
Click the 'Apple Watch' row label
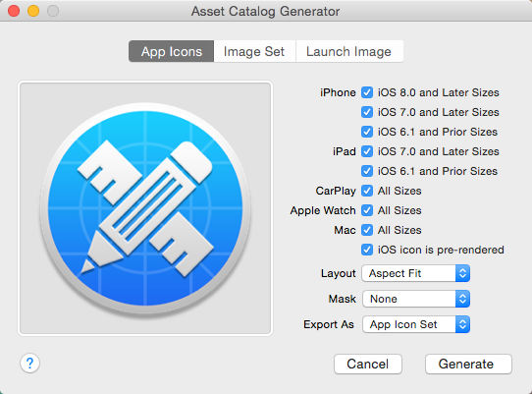click(323, 210)
